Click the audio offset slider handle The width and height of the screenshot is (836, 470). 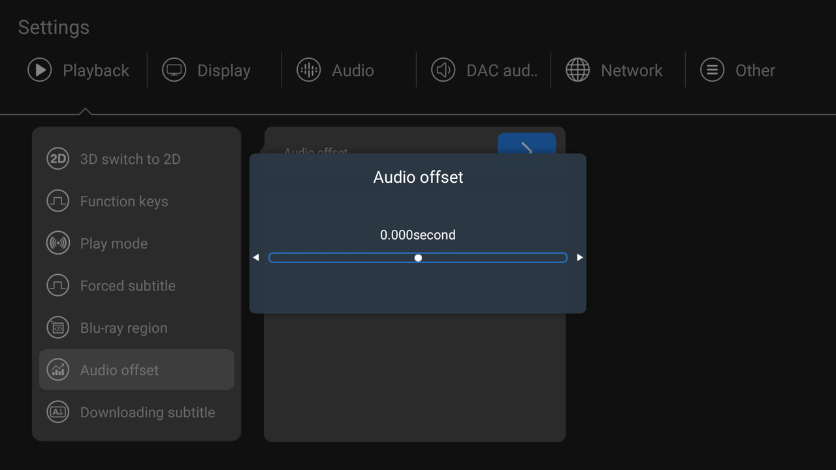418,258
